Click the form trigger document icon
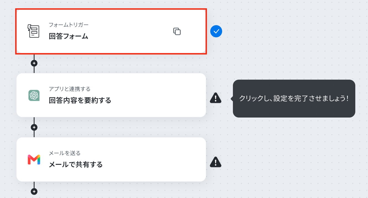The height and width of the screenshot is (198, 368). (x=34, y=31)
